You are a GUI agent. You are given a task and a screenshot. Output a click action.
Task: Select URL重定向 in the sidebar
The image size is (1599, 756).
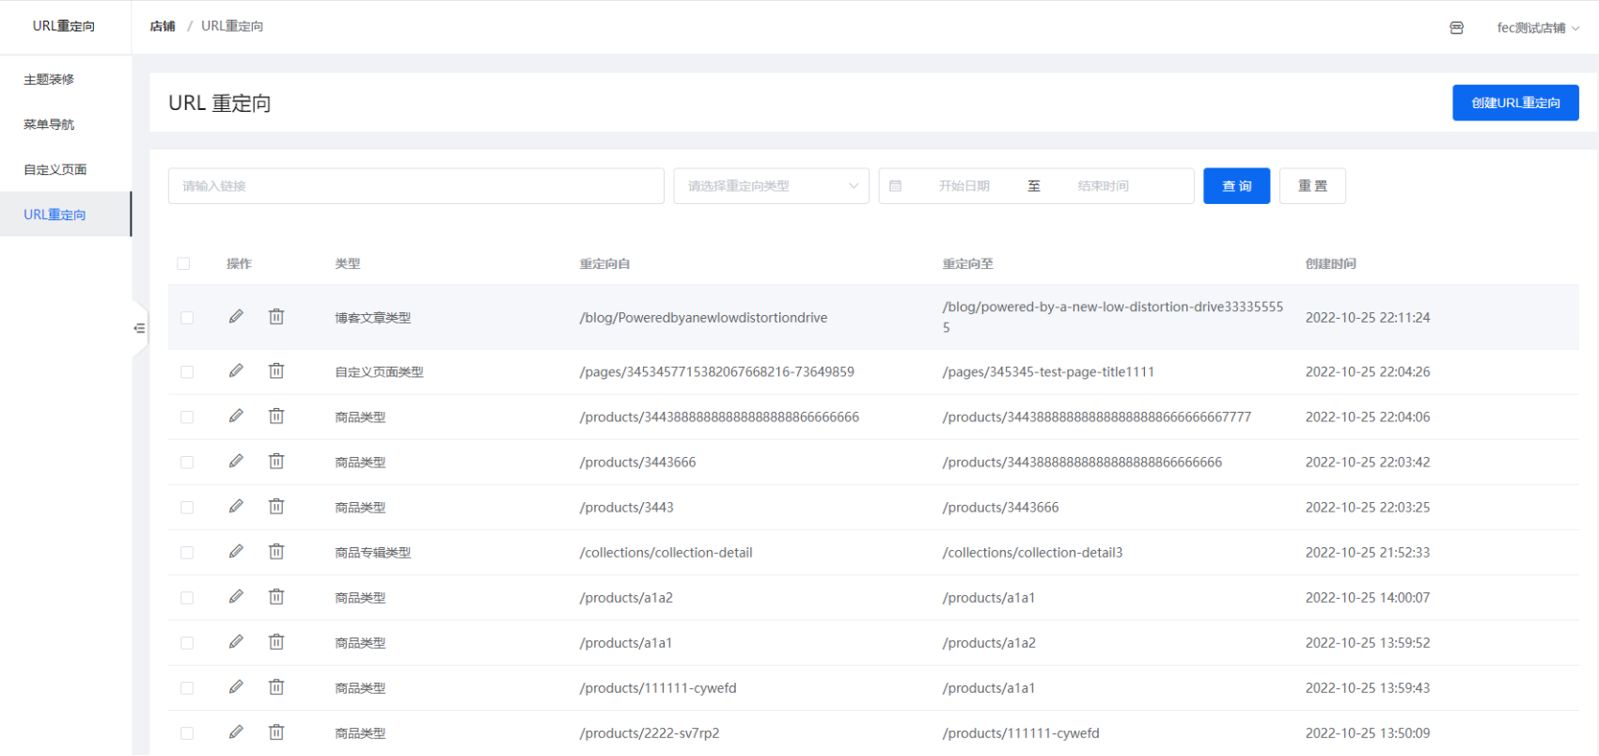coord(66,214)
